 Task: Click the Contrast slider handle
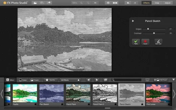tap(154, 33)
